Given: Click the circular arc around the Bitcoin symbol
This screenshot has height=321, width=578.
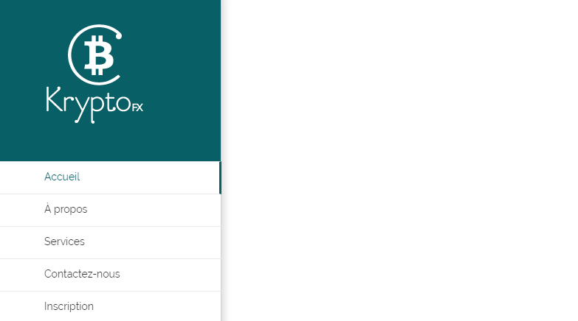Looking at the screenshot, I should point(71,55).
